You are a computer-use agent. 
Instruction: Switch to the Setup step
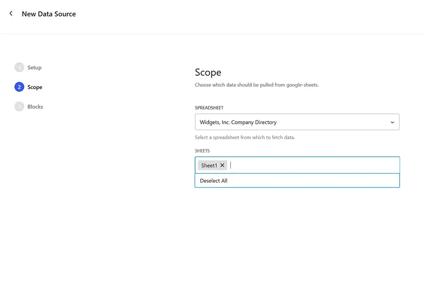point(35,67)
